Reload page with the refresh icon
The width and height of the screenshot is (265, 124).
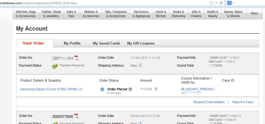tap(221, 3)
